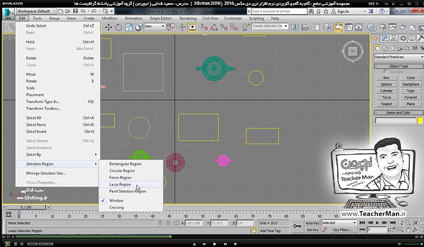The width and height of the screenshot is (424, 247).
Task: Toggle the 3D Snaps icon
Action: tap(204, 28)
